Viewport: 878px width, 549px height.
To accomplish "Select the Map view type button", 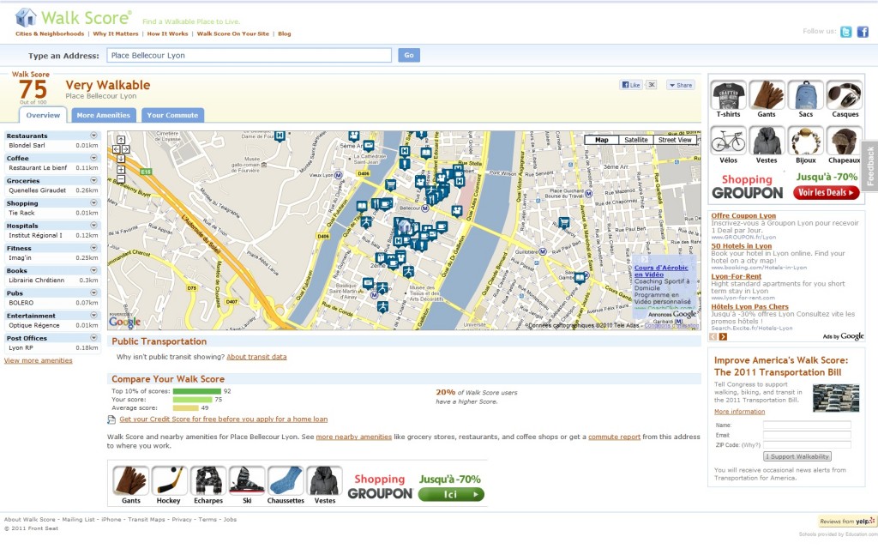I will click(601, 140).
